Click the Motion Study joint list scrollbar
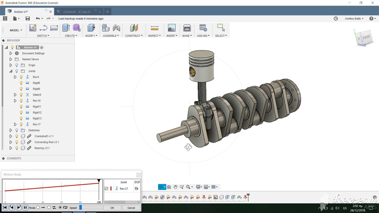 pos(116,202)
